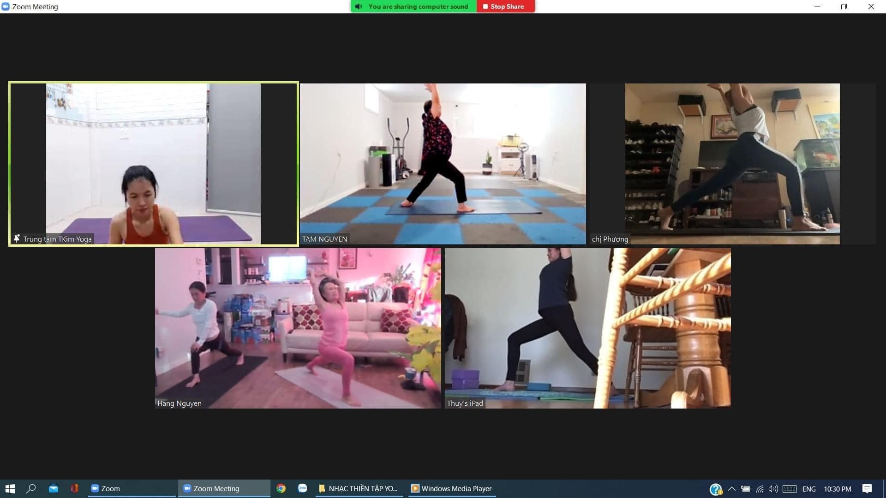This screenshot has height=498, width=886.
Task: Switch to Windows Media Player window
Action: tap(452, 488)
